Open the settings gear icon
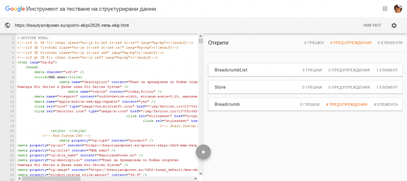This screenshot has height=181, width=407. pos(394,25)
